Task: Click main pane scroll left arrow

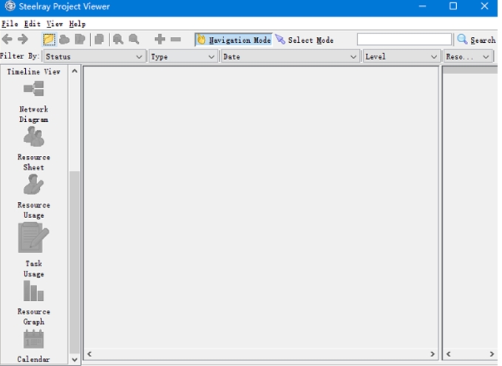Action: pos(89,354)
